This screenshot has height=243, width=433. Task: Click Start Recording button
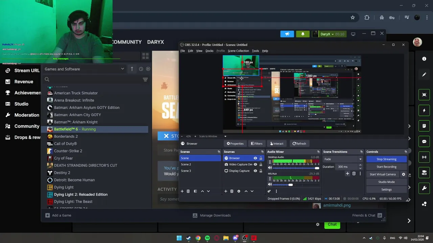point(386,167)
